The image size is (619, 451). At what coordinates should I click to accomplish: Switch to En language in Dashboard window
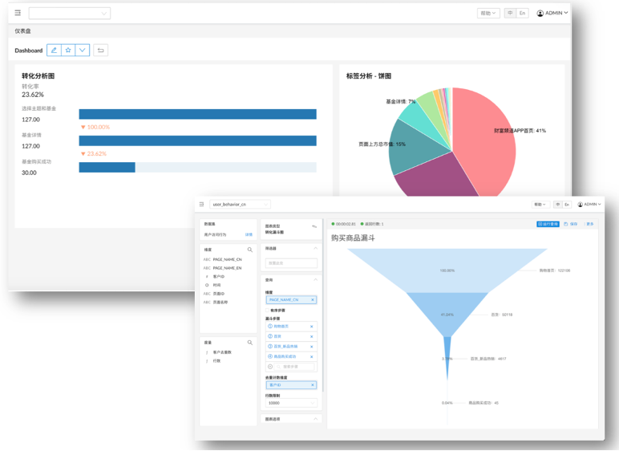tap(522, 13)
